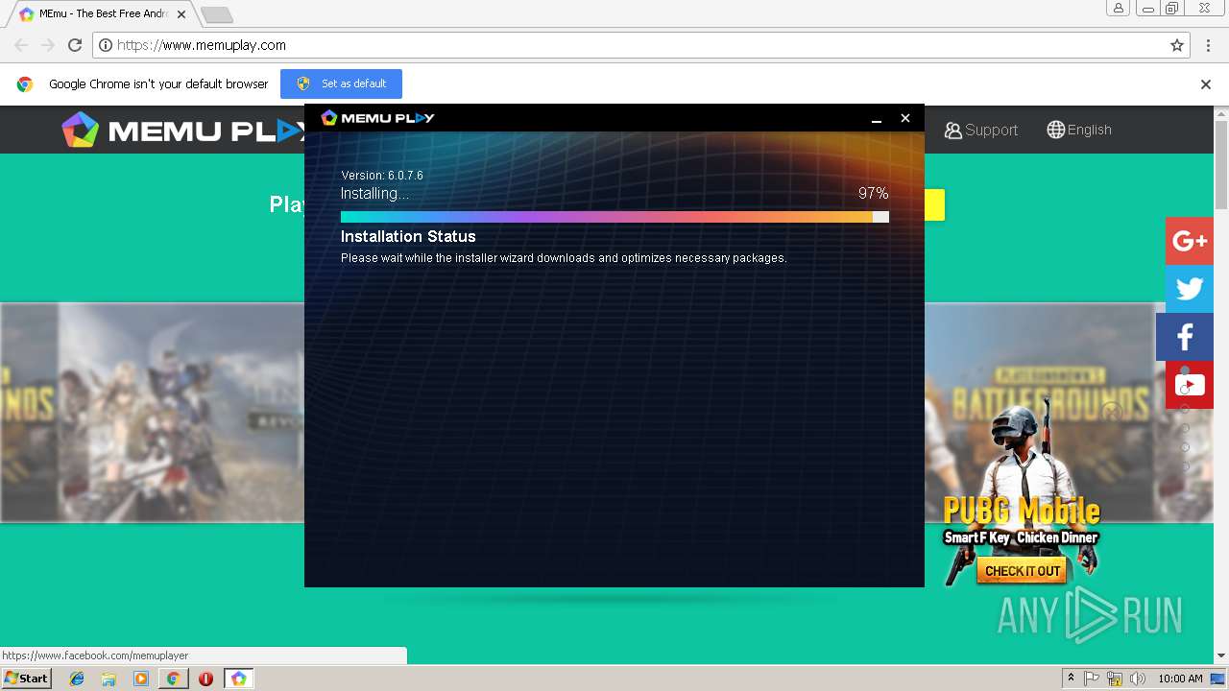1229x691 pixels.
Task: Open the Opera taskbar icon
Action: [205, 679]
